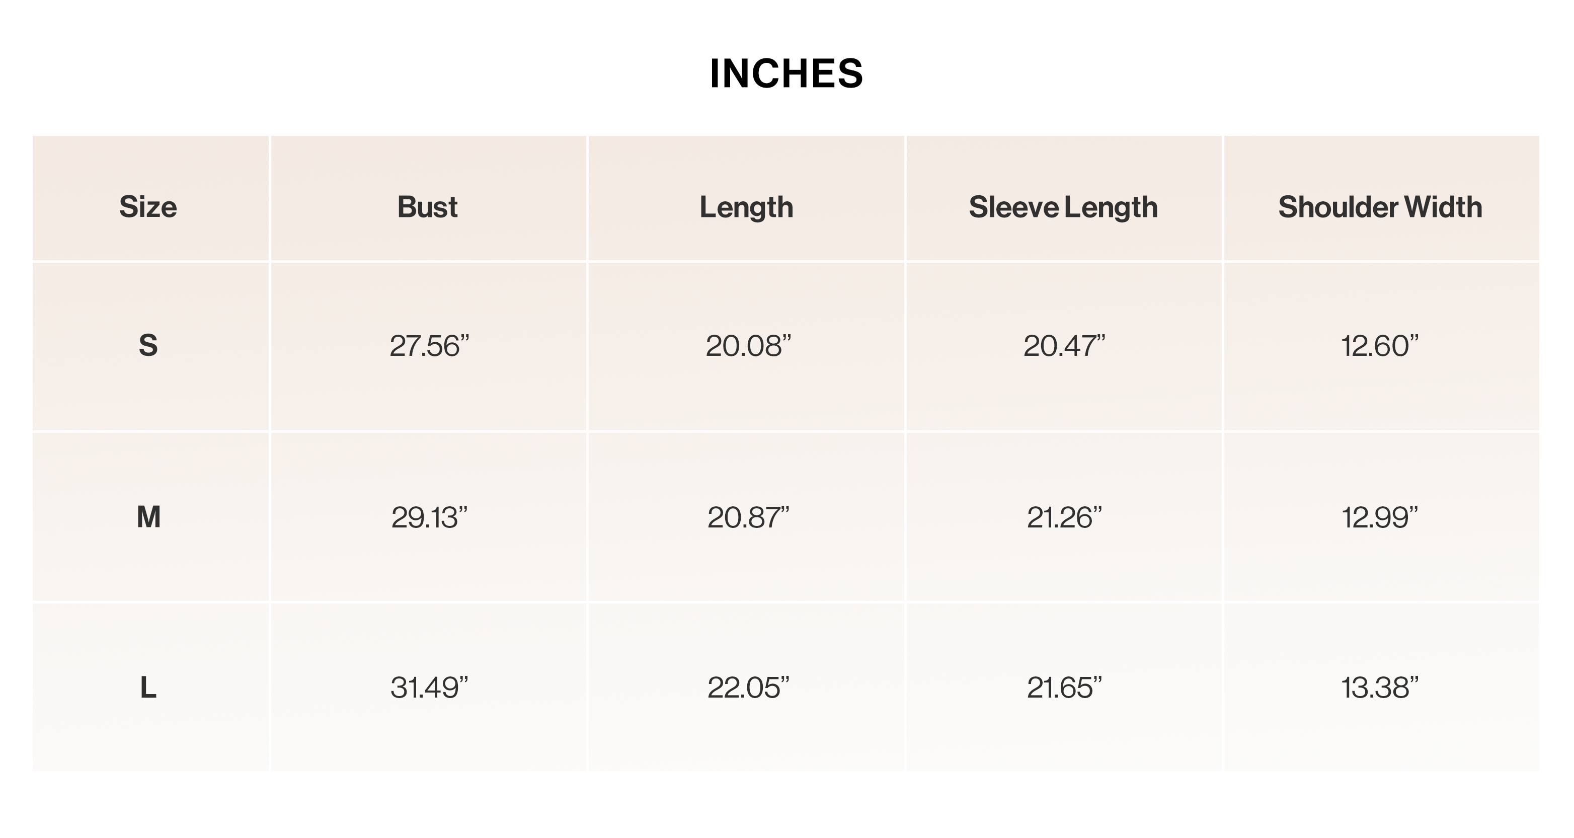The width and height of the screenshot is (1574, 838).
Task: Select the 21.65" sleeve length value
Action: click(x=1064, y=688)
